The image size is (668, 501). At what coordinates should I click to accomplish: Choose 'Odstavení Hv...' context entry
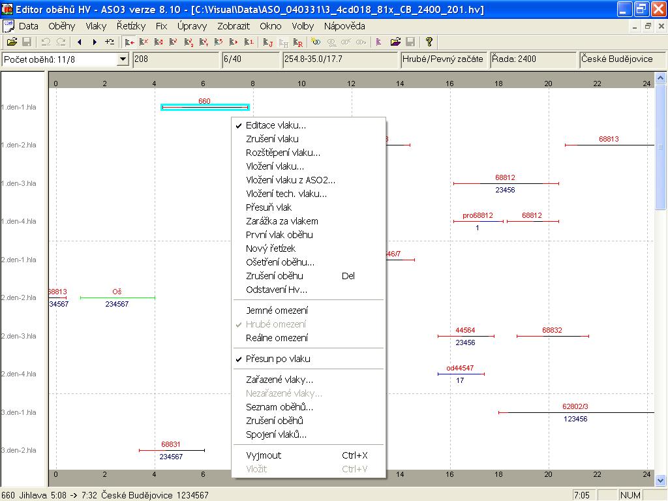pos(309,290)
